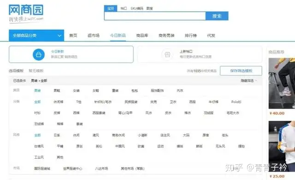Choose the 毛呢大衣 subcategory
Image resolution: width=295 pixels, height=180 pixels.
pyautogui.click(x=233, y=113)
